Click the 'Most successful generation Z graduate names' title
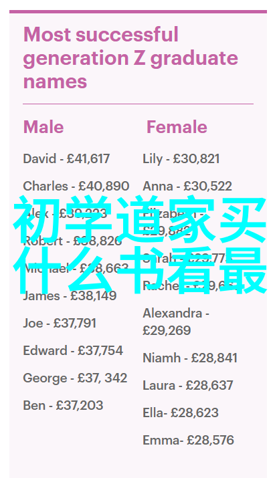Screen dimensions: 277x478 [x=130, y=58]
